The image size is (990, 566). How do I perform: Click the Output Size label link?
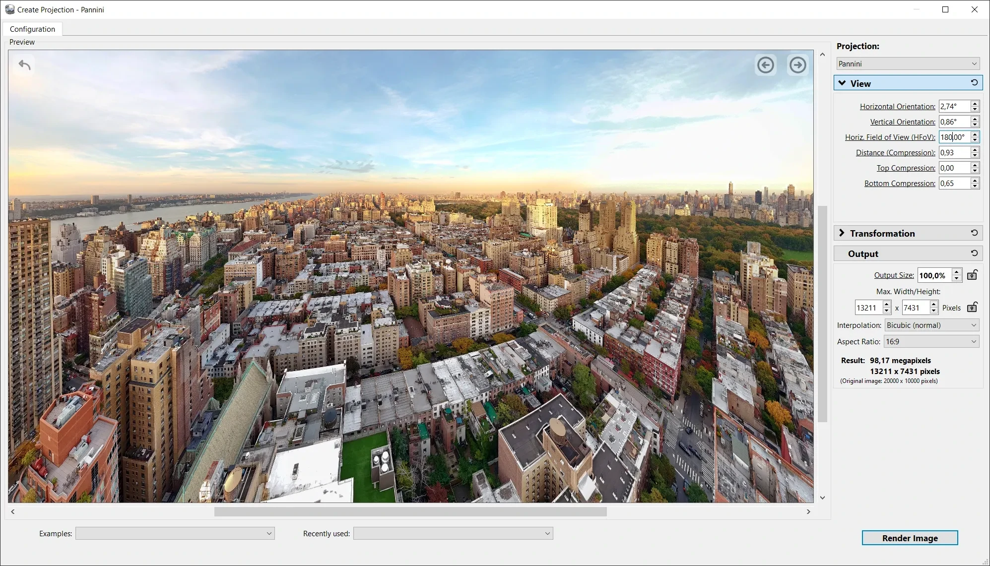[894, 275]
